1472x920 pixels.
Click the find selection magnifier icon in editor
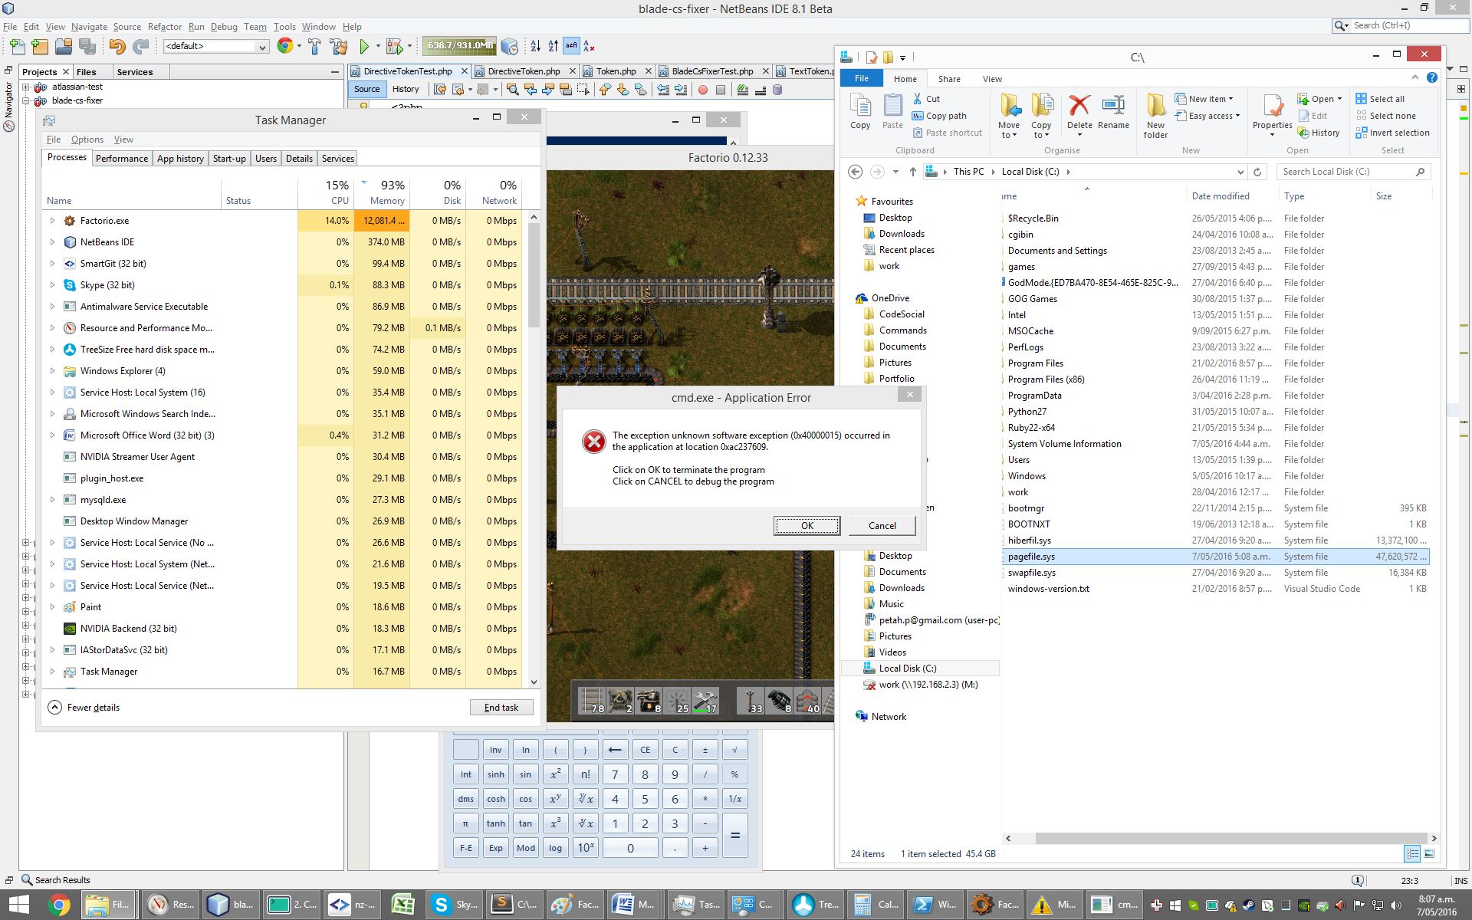click(513, 90)
